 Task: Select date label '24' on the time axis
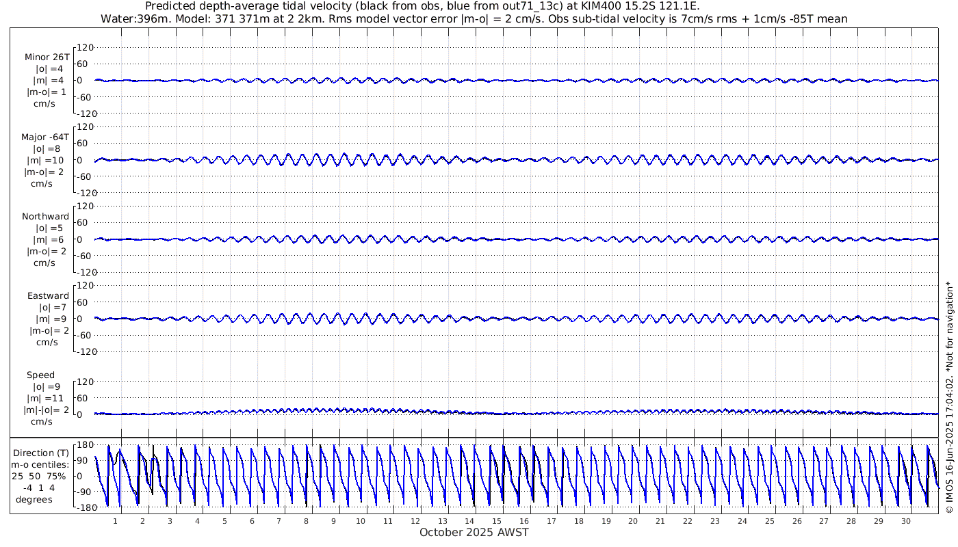click(x=742, y=521)
